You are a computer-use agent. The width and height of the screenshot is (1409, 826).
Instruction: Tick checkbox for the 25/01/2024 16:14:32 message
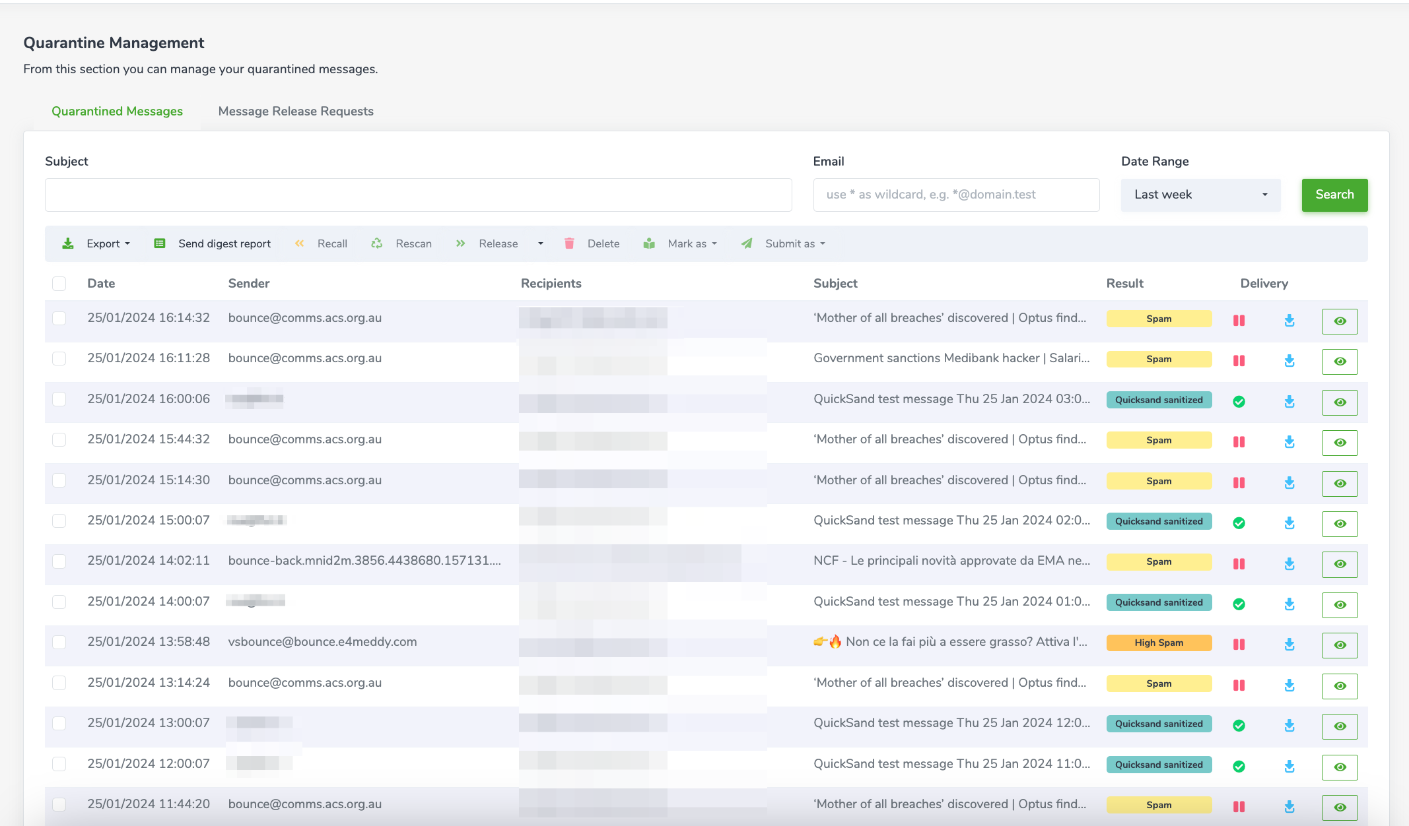pyautogui.click(x=59, y=318)
